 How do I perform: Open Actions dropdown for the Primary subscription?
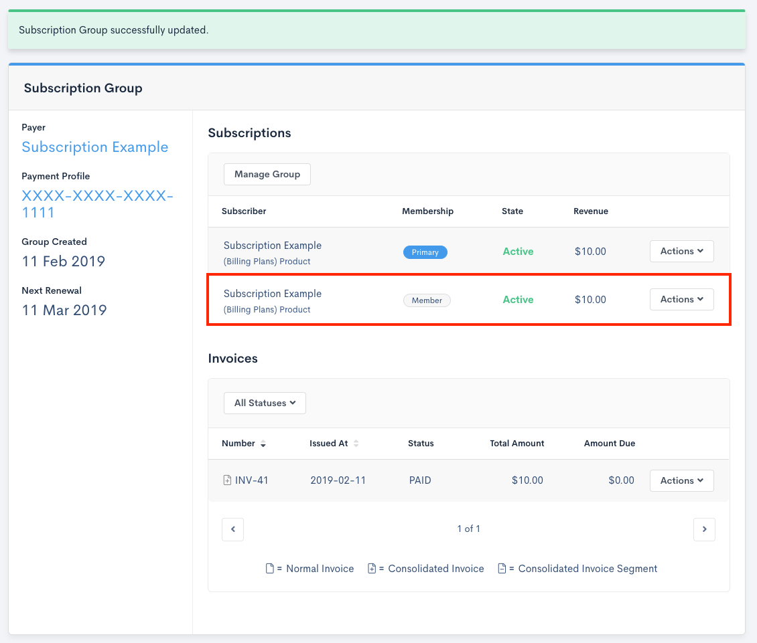coord(681,252)
